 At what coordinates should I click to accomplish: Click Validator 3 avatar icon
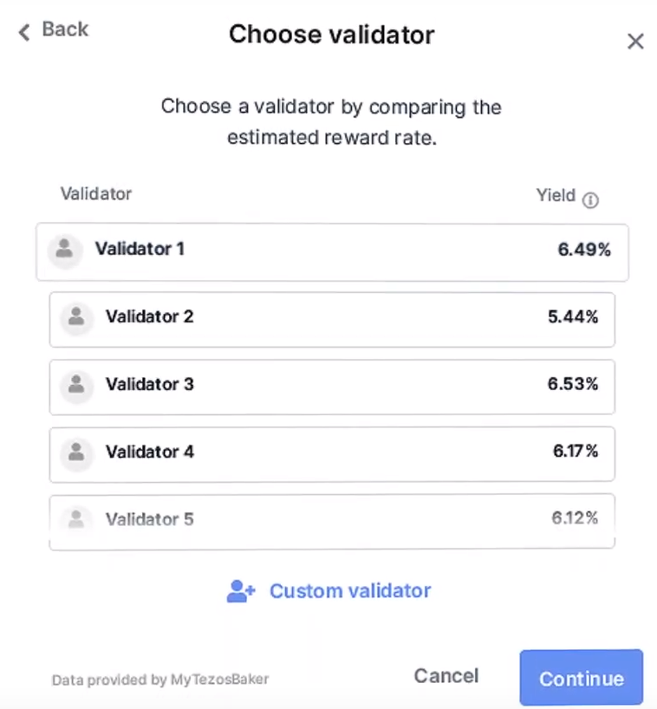pyautogui.click(x=76, y=385)
